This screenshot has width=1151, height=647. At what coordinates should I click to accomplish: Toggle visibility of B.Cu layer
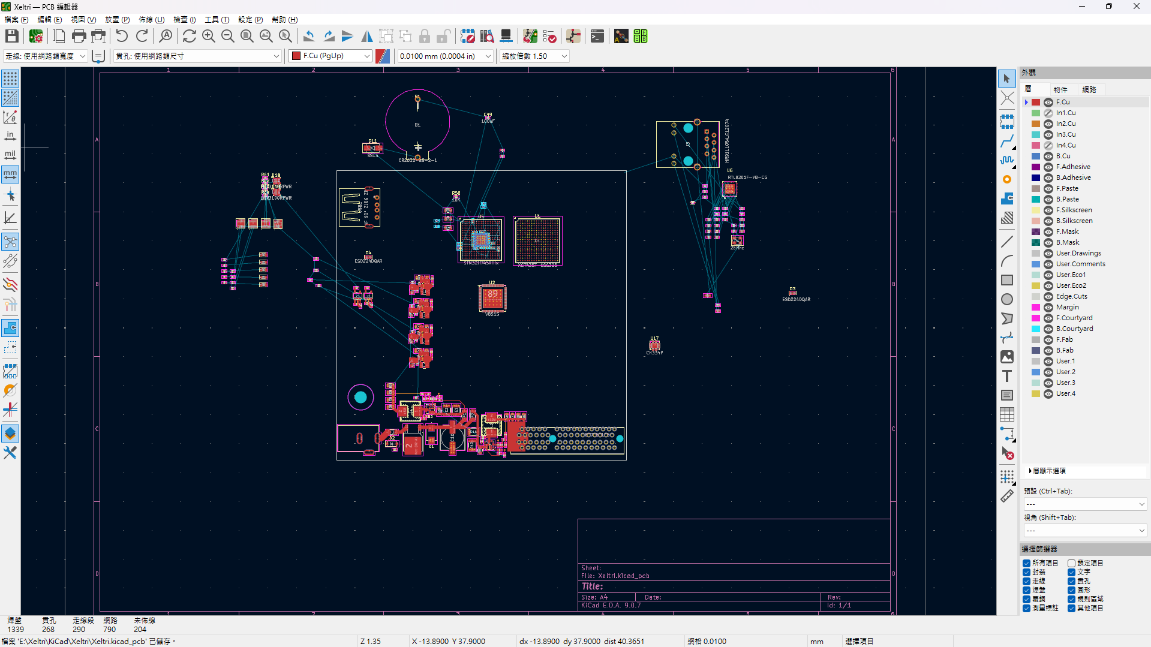[1048, 157]
